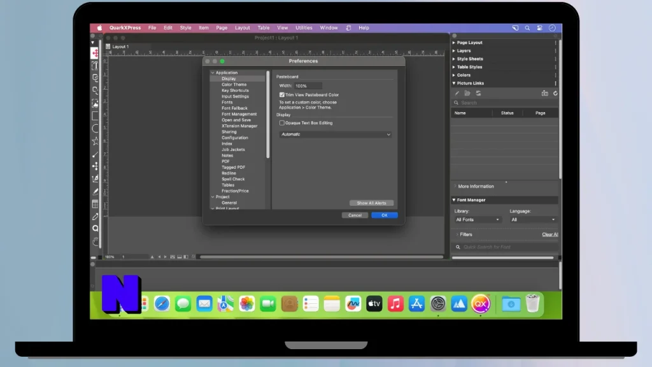Expand the Filters section
Screen dimensions: 652x367
457,234
